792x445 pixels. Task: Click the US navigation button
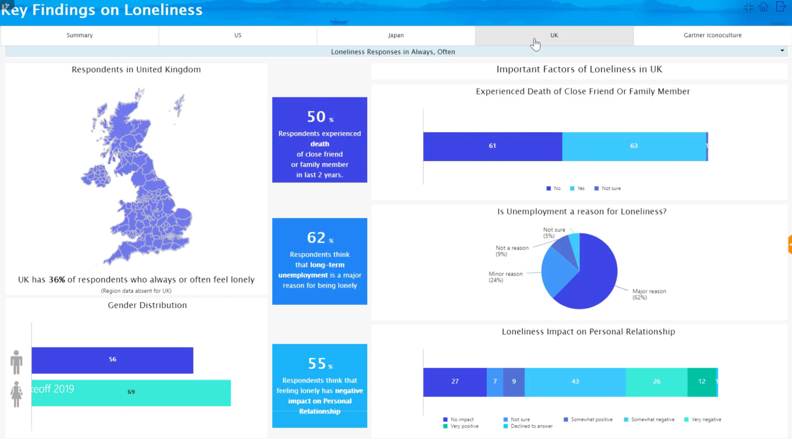click(238, 35)
